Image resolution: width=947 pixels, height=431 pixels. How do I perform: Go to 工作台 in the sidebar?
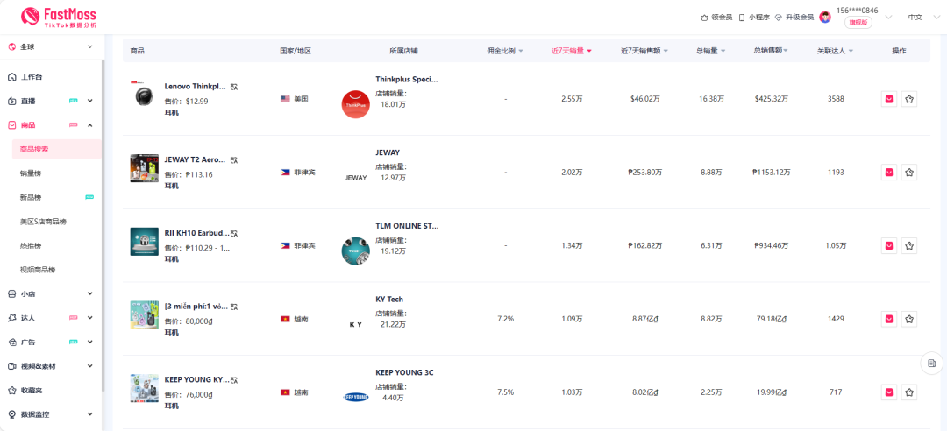[32, 77]
